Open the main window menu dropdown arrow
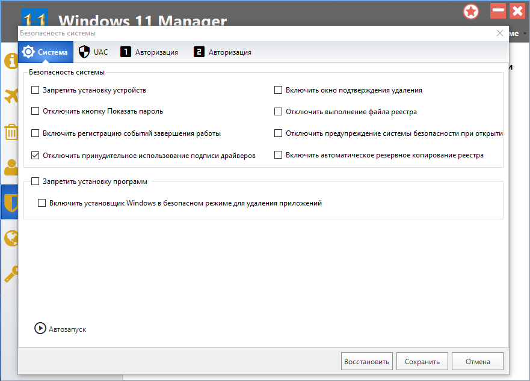 pyautogui.click(x=524, y=33)
